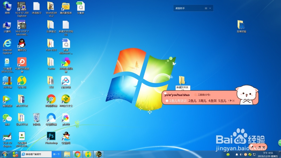This screenshot has width=281, height=158.
Task: Open the colorful 360 icon beside Start
Action: click(x=15, y=154)
